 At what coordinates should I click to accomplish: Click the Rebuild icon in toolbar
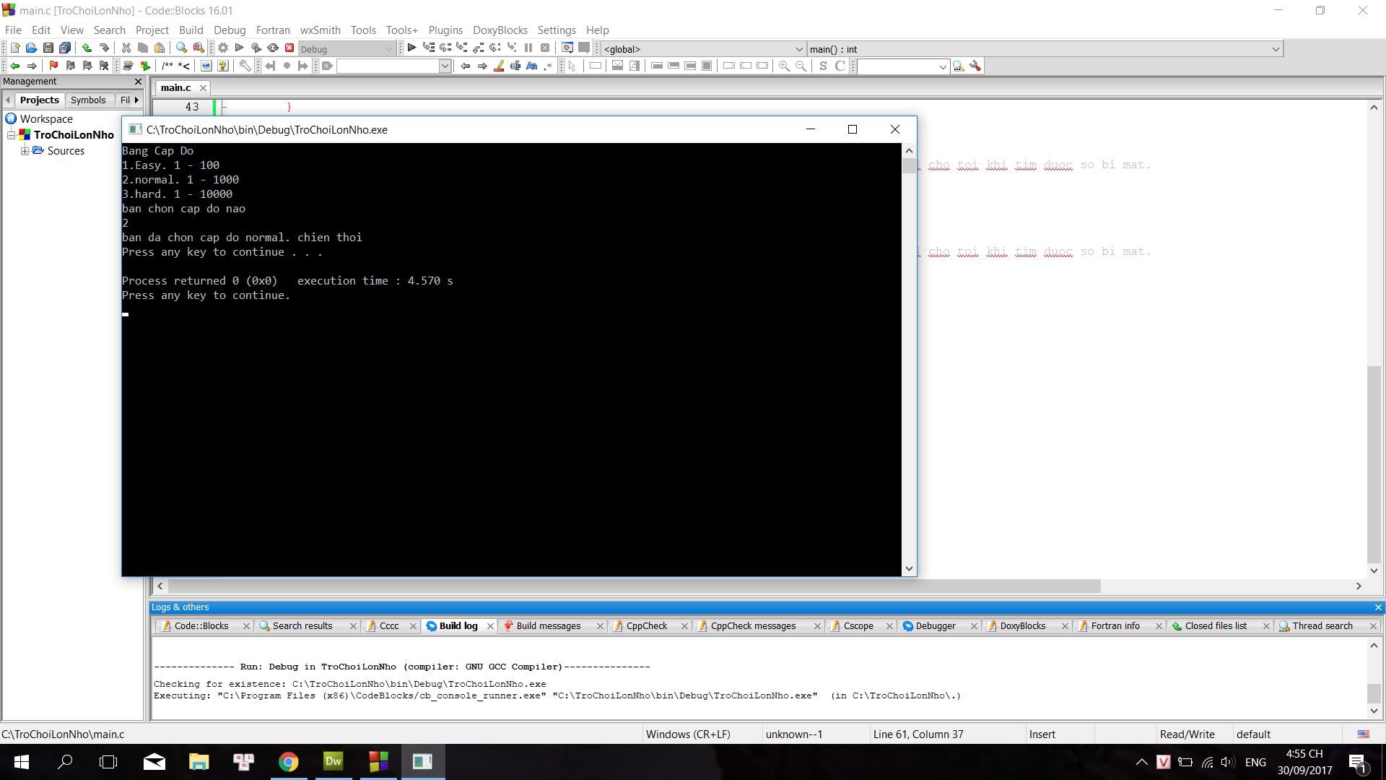coord(273,48)
